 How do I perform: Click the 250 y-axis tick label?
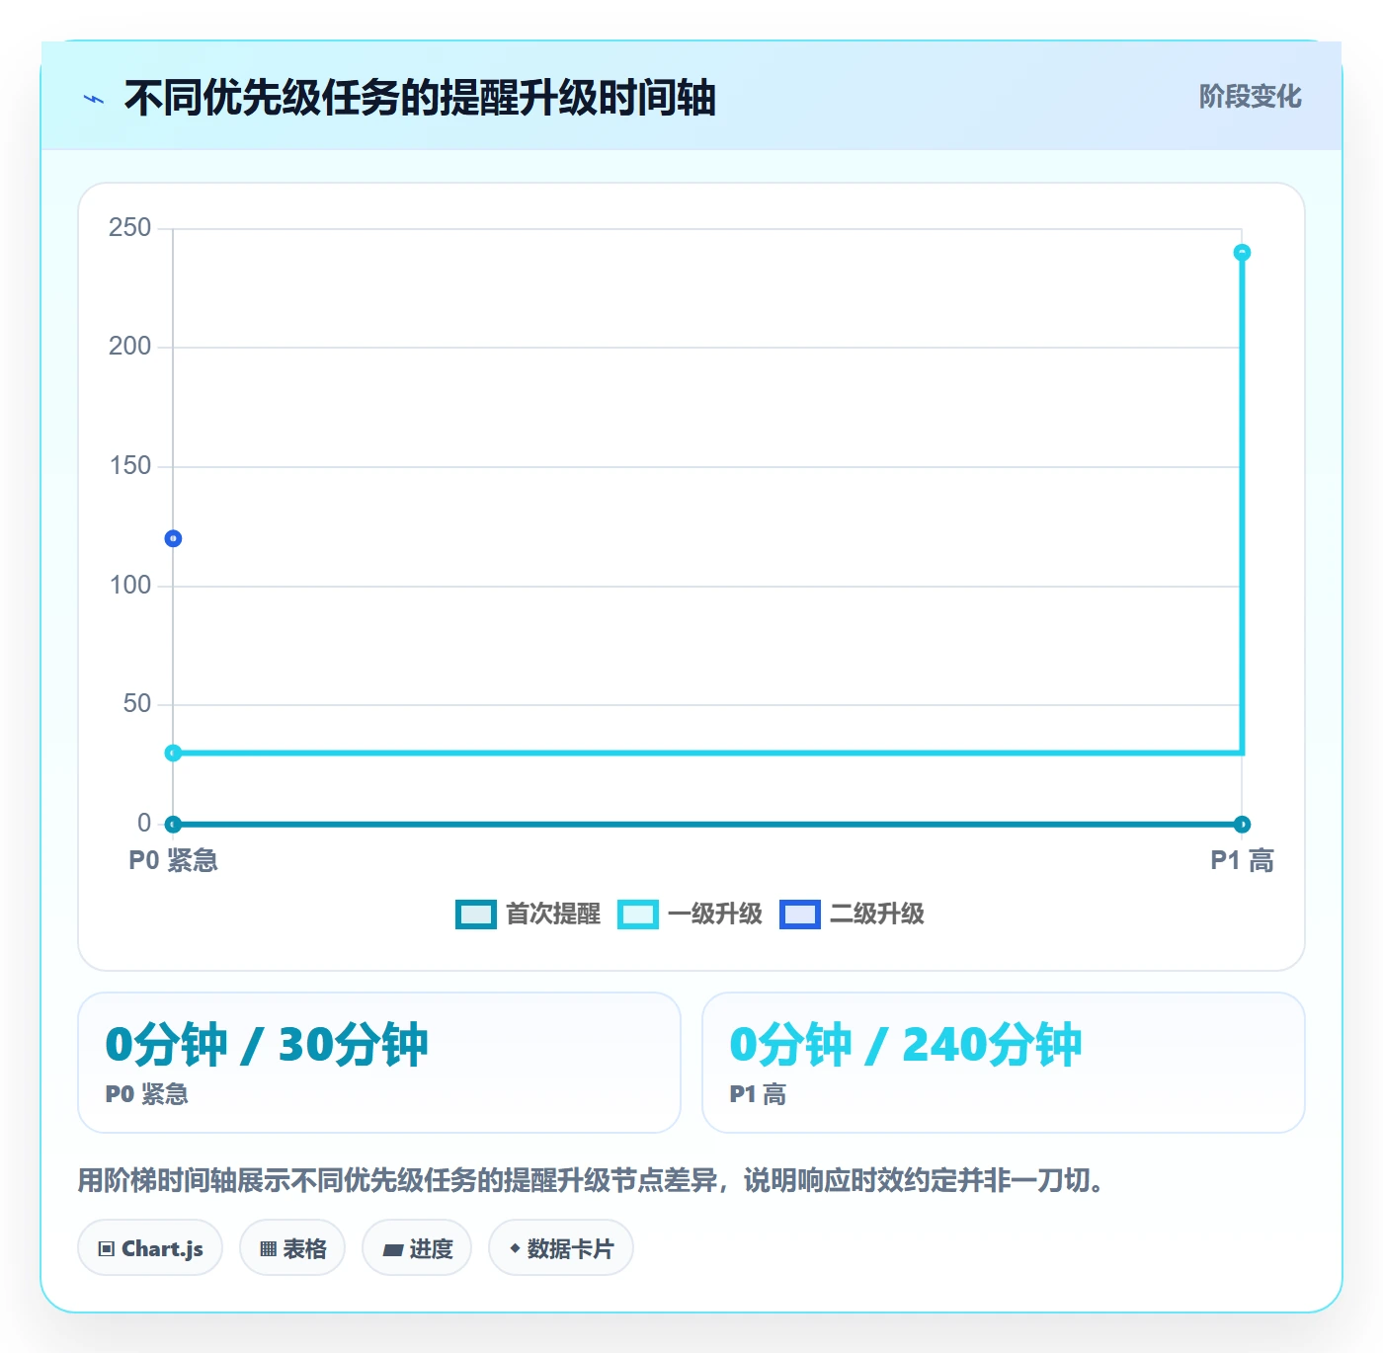(129, 228)
